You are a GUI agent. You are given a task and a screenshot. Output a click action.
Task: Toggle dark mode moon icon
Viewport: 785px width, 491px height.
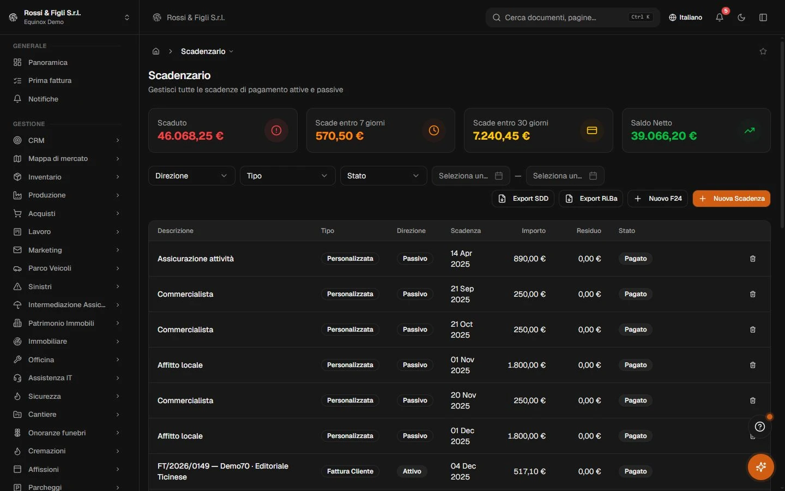[x=741, y=17]
